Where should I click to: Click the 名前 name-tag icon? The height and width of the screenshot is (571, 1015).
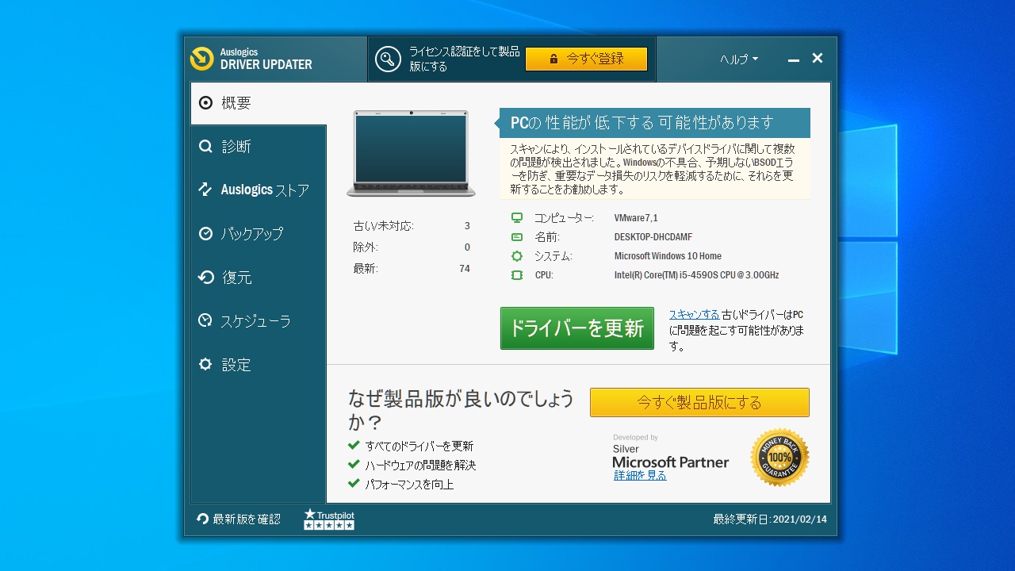(517, 237)
